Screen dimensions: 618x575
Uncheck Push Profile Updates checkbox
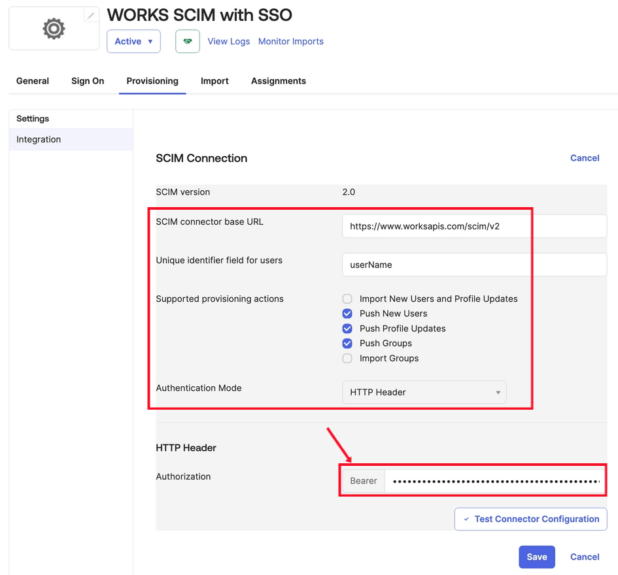[x=347, y=329]
